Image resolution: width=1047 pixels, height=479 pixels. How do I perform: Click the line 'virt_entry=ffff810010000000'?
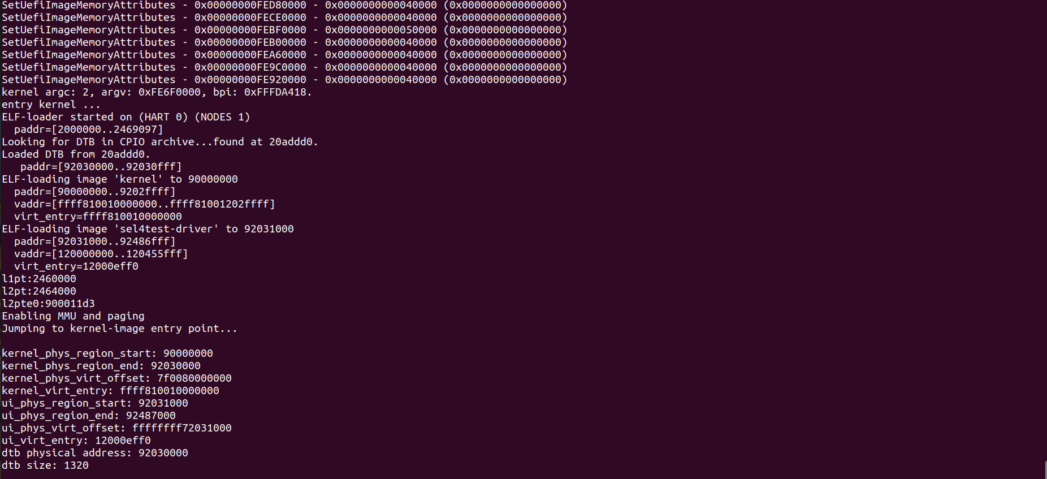(x=98, y=217)
